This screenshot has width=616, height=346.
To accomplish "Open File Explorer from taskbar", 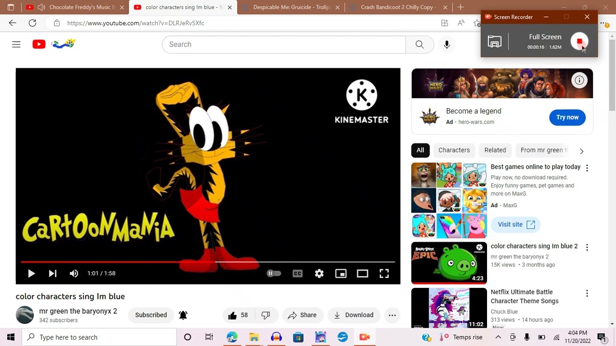I will (254, 337).
